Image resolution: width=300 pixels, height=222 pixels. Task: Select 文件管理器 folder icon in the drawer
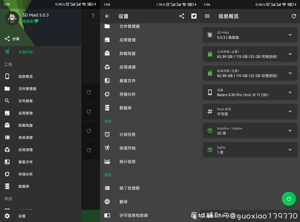click(7, 89)
